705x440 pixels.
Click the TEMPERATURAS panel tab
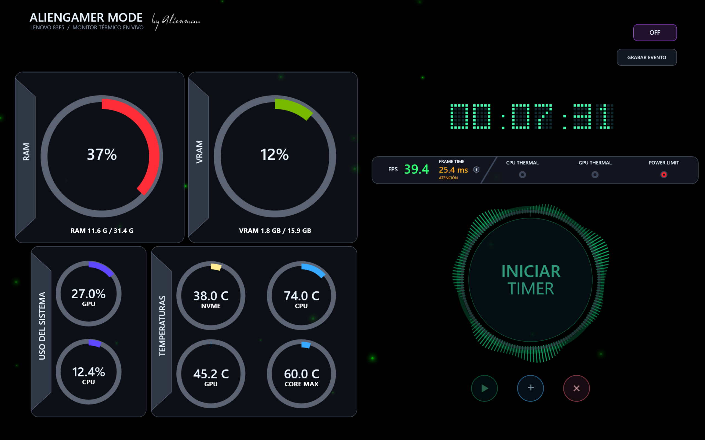pyautogui.click(x=162, y=332)
